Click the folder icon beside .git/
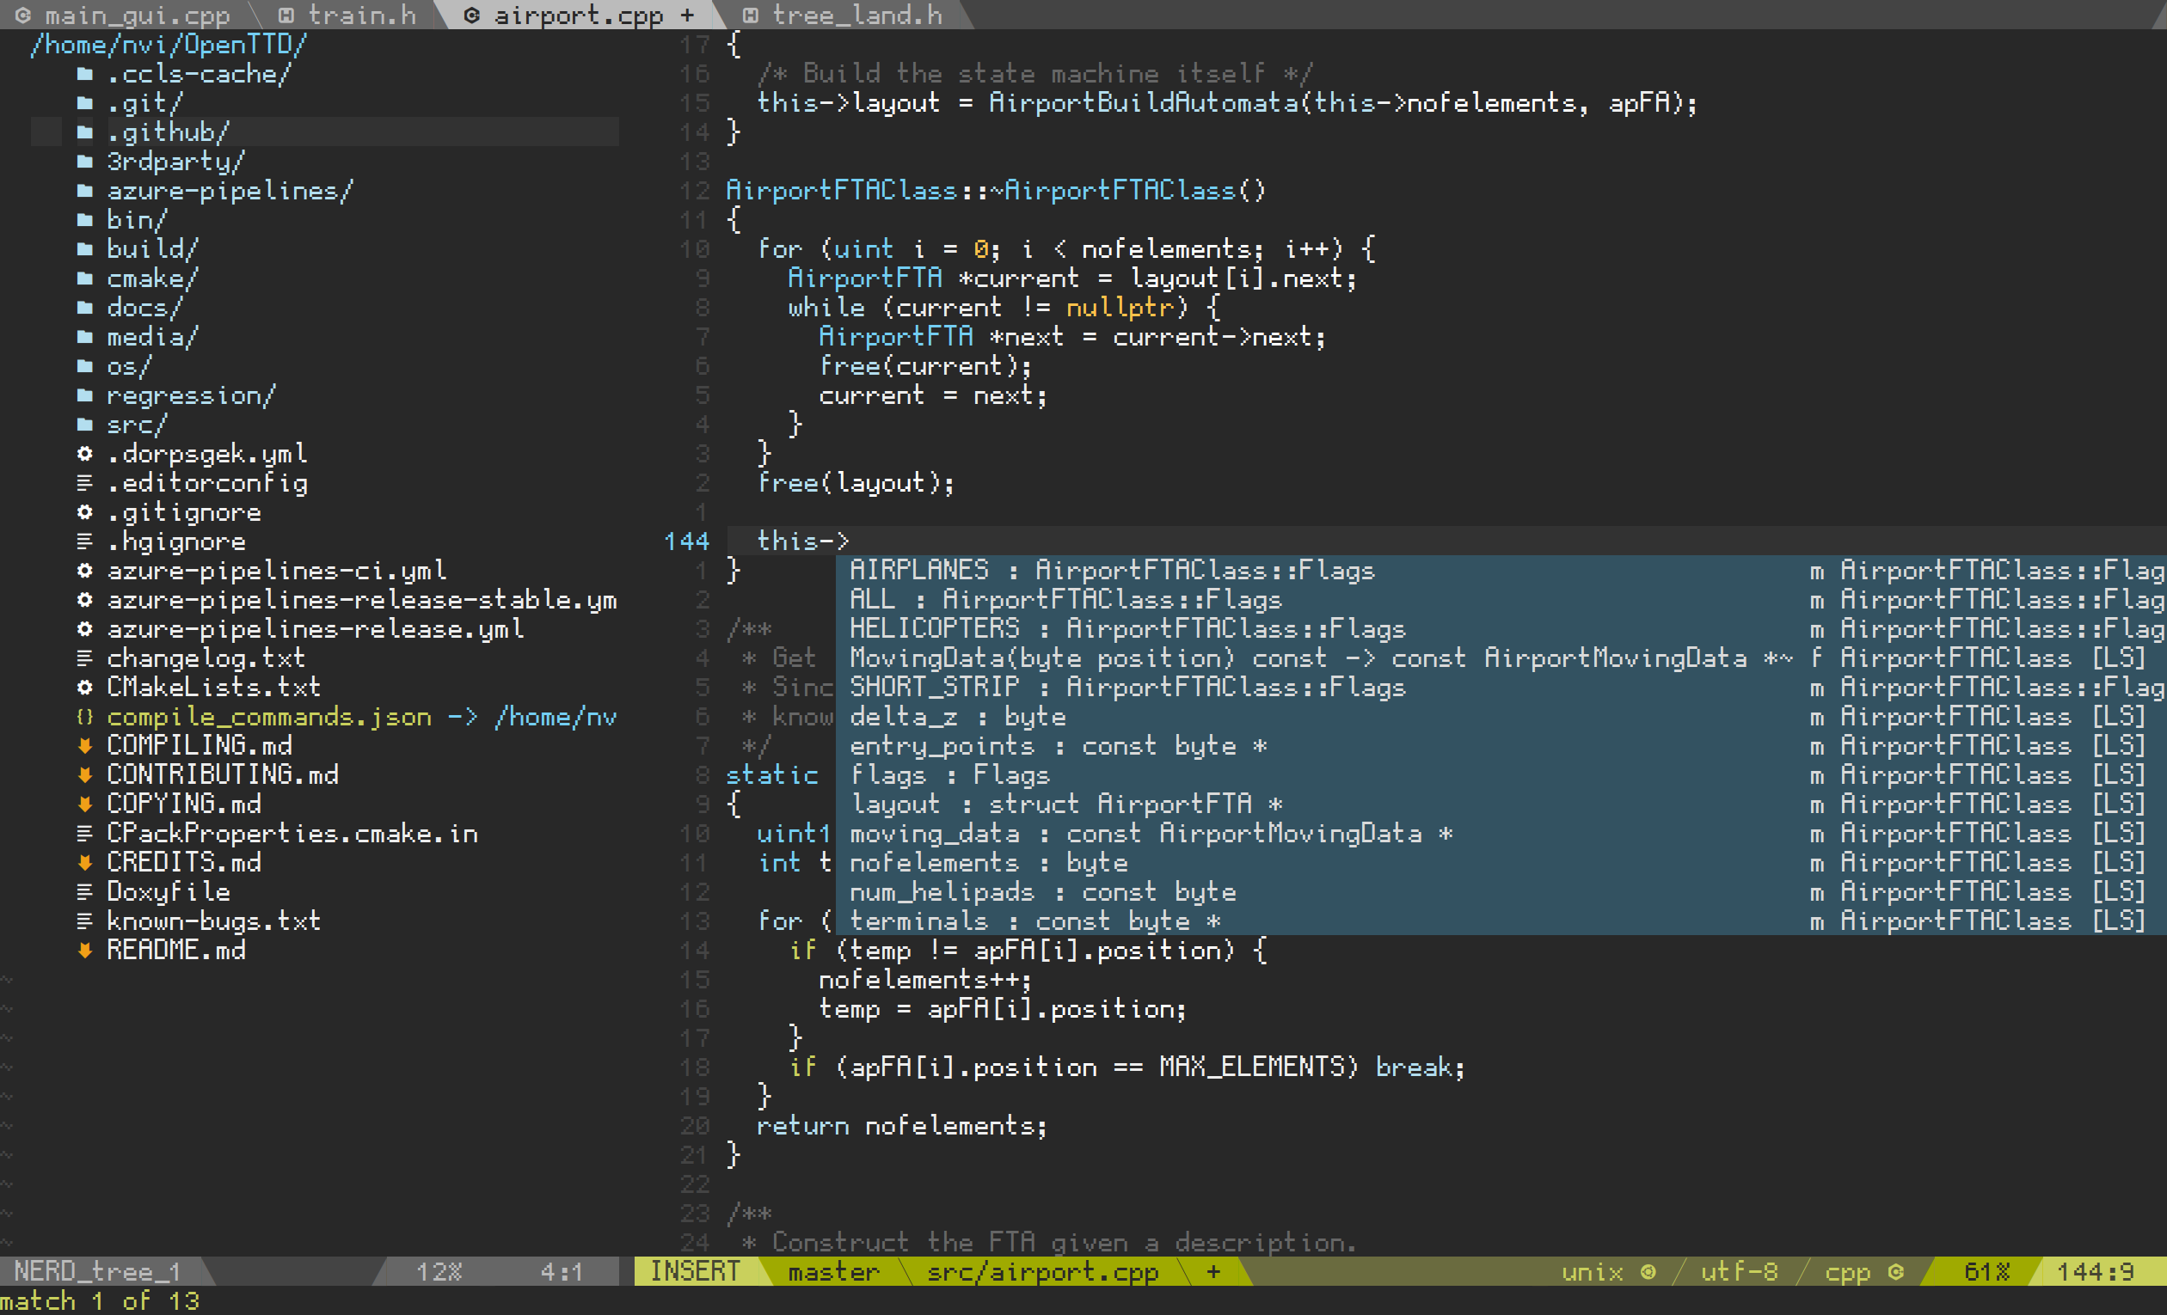Image resolution: width=2167 pixels, height=1315 pixels. tap(84, 103)
